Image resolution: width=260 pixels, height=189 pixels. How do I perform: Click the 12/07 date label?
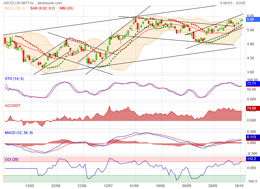pyautogui.click(x=108, y=186)
